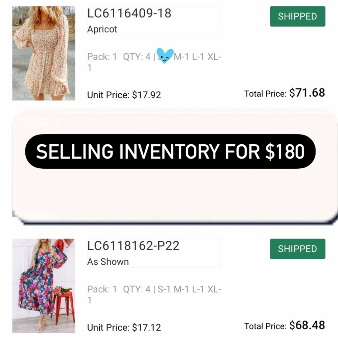
Task: Click the S-1 M-1 L-1 size breakdown
Action: point(181,289)
